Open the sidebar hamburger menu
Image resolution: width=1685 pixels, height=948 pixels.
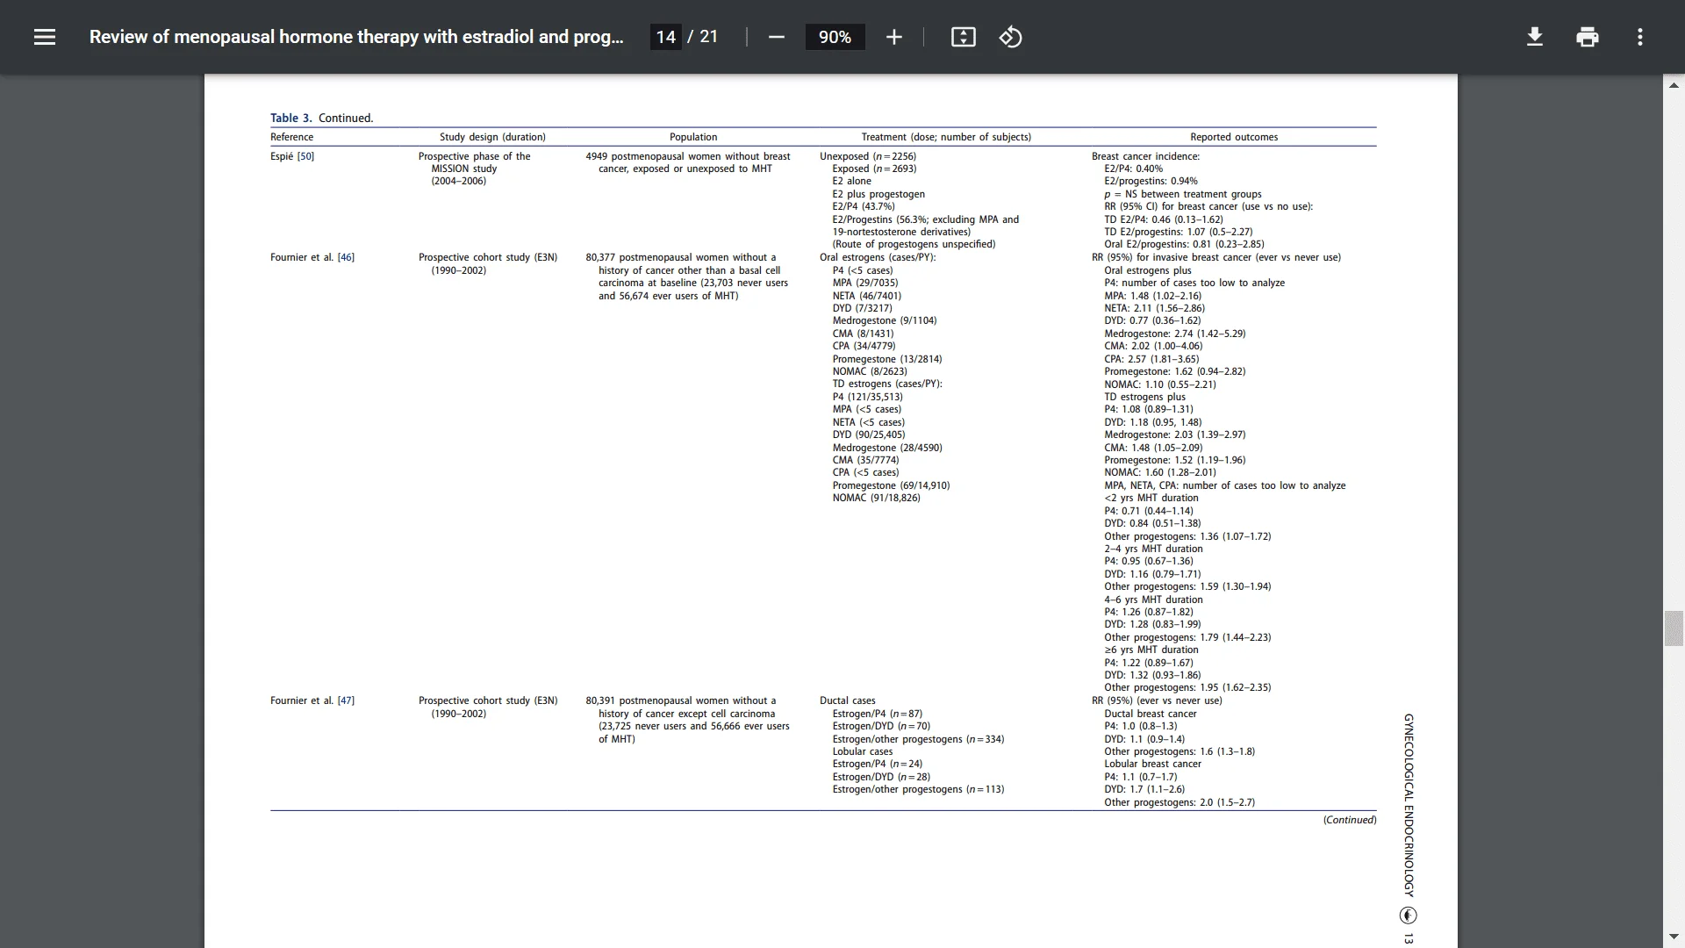pos(45,37)
